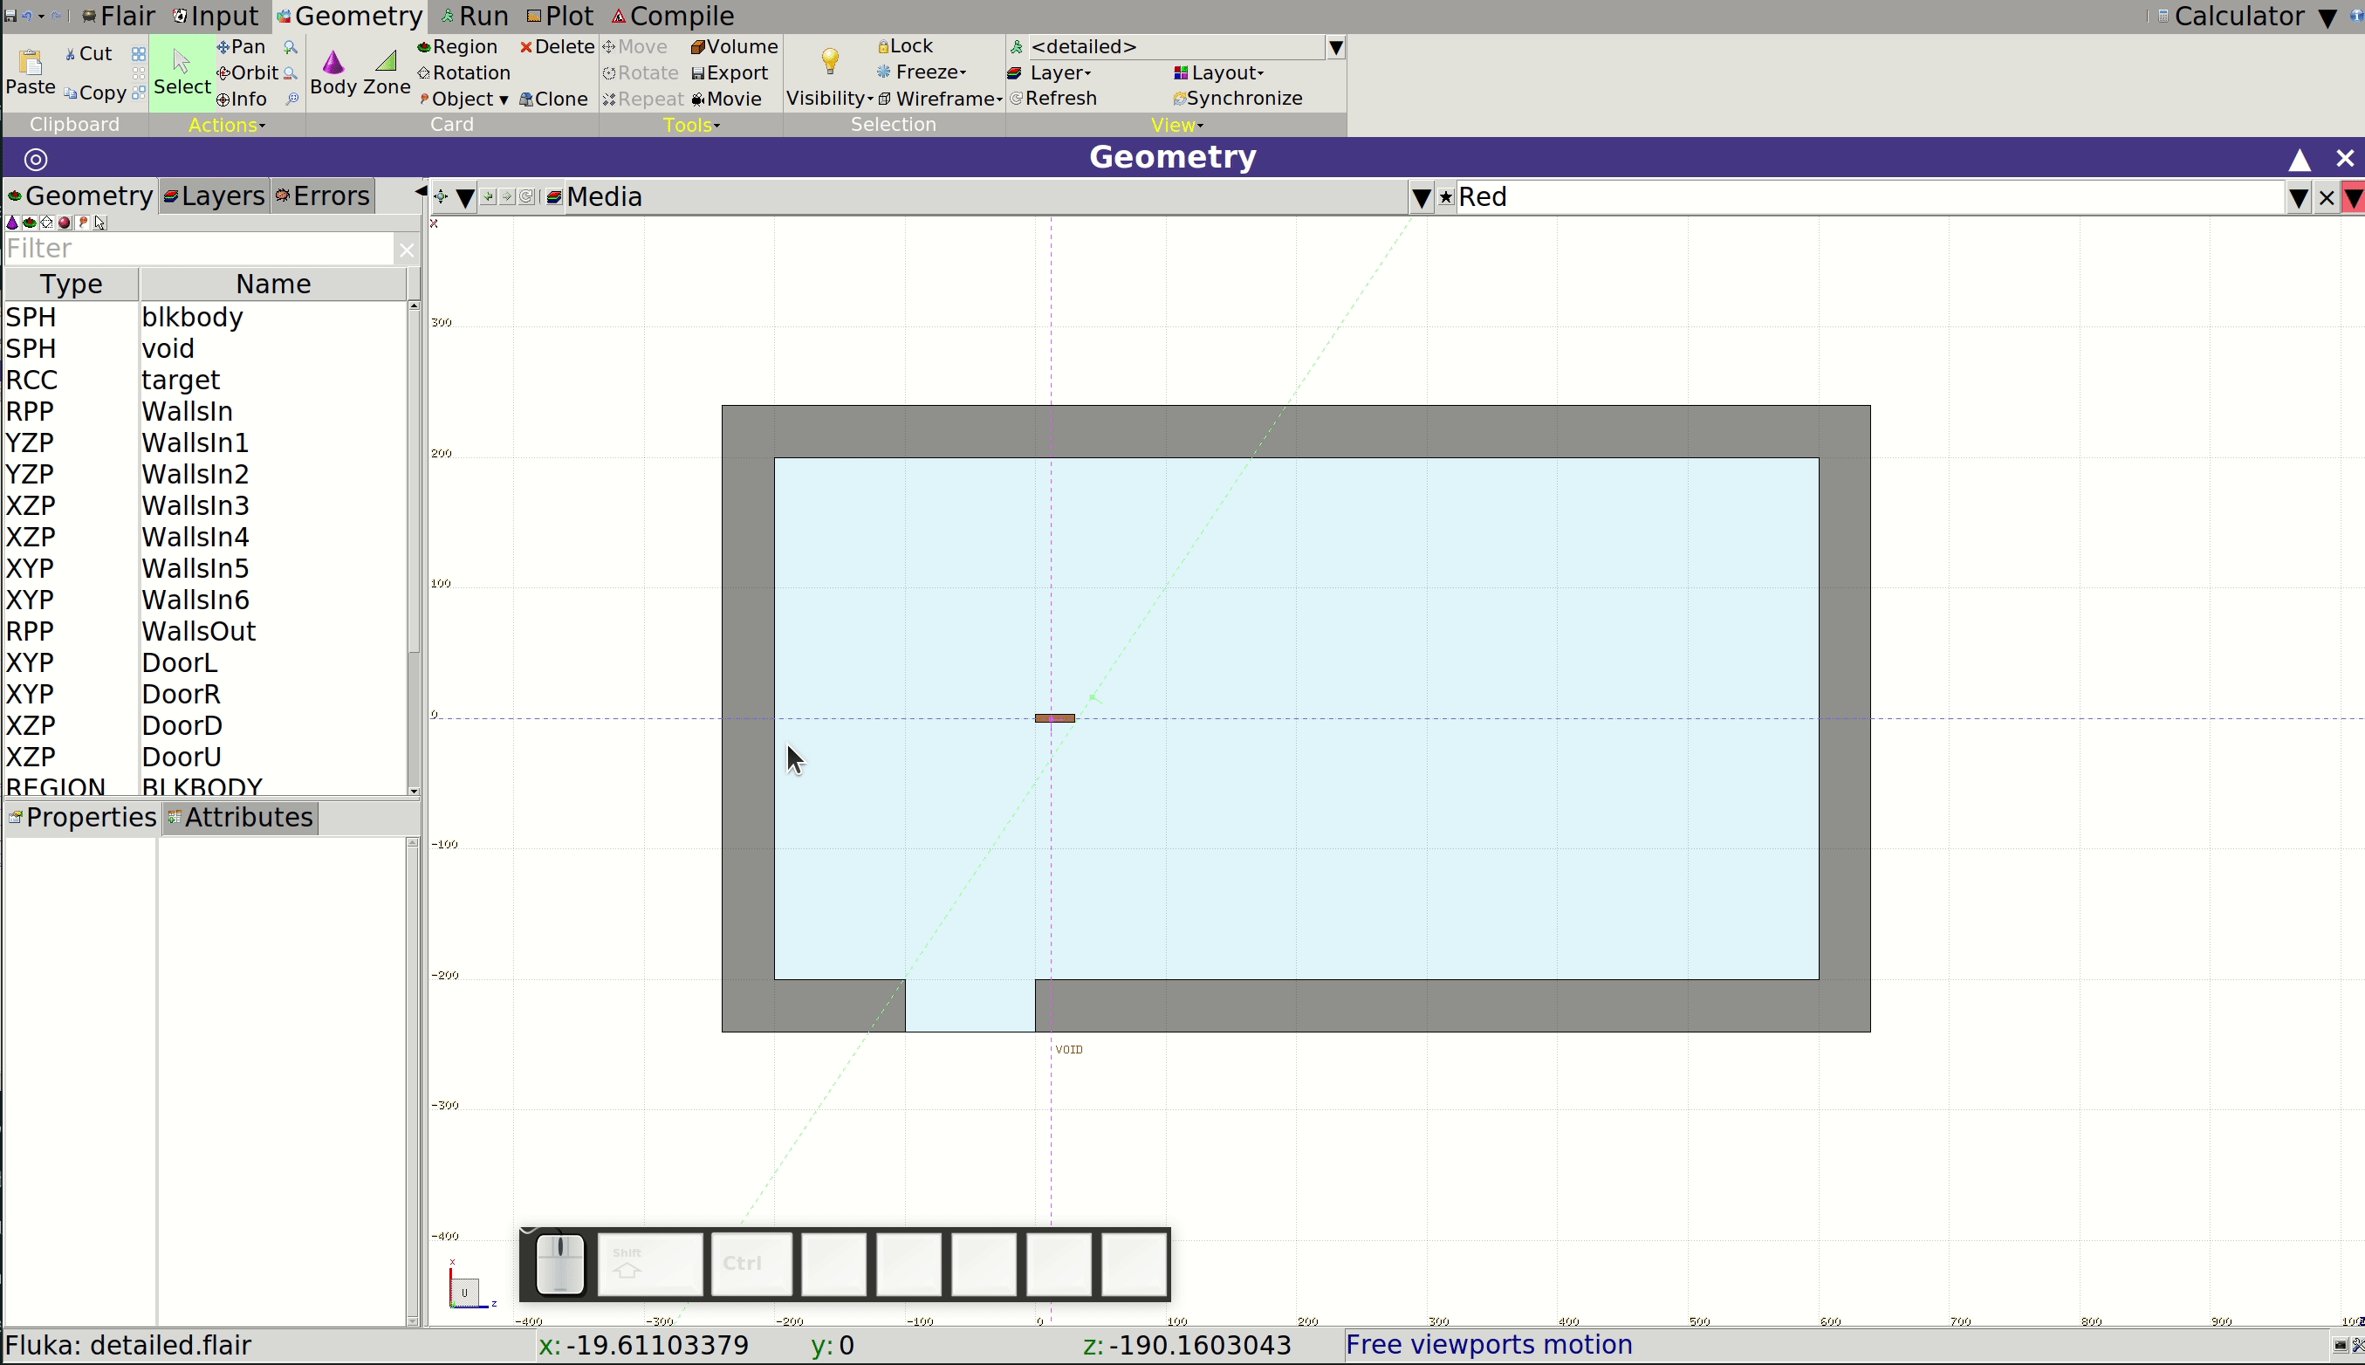Switch to the Layers tab
The height and width of the screenshot is (1365, 2365).
pos(215,195)
